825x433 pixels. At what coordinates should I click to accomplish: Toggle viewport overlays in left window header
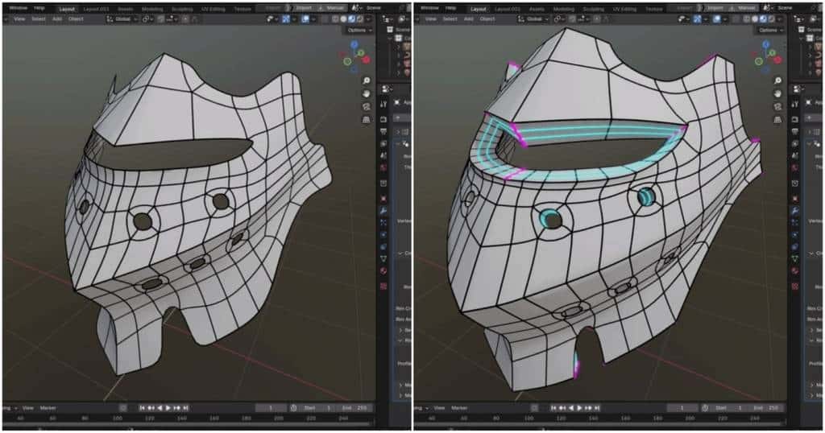tap(305, 19)
